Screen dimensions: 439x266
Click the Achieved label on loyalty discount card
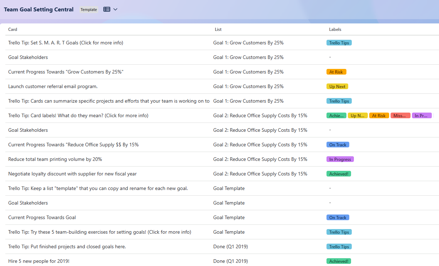[x=339, y=174]
